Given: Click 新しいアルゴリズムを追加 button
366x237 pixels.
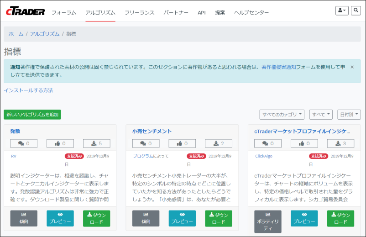Looking at the screenshot, I should (x=32, y=115).
